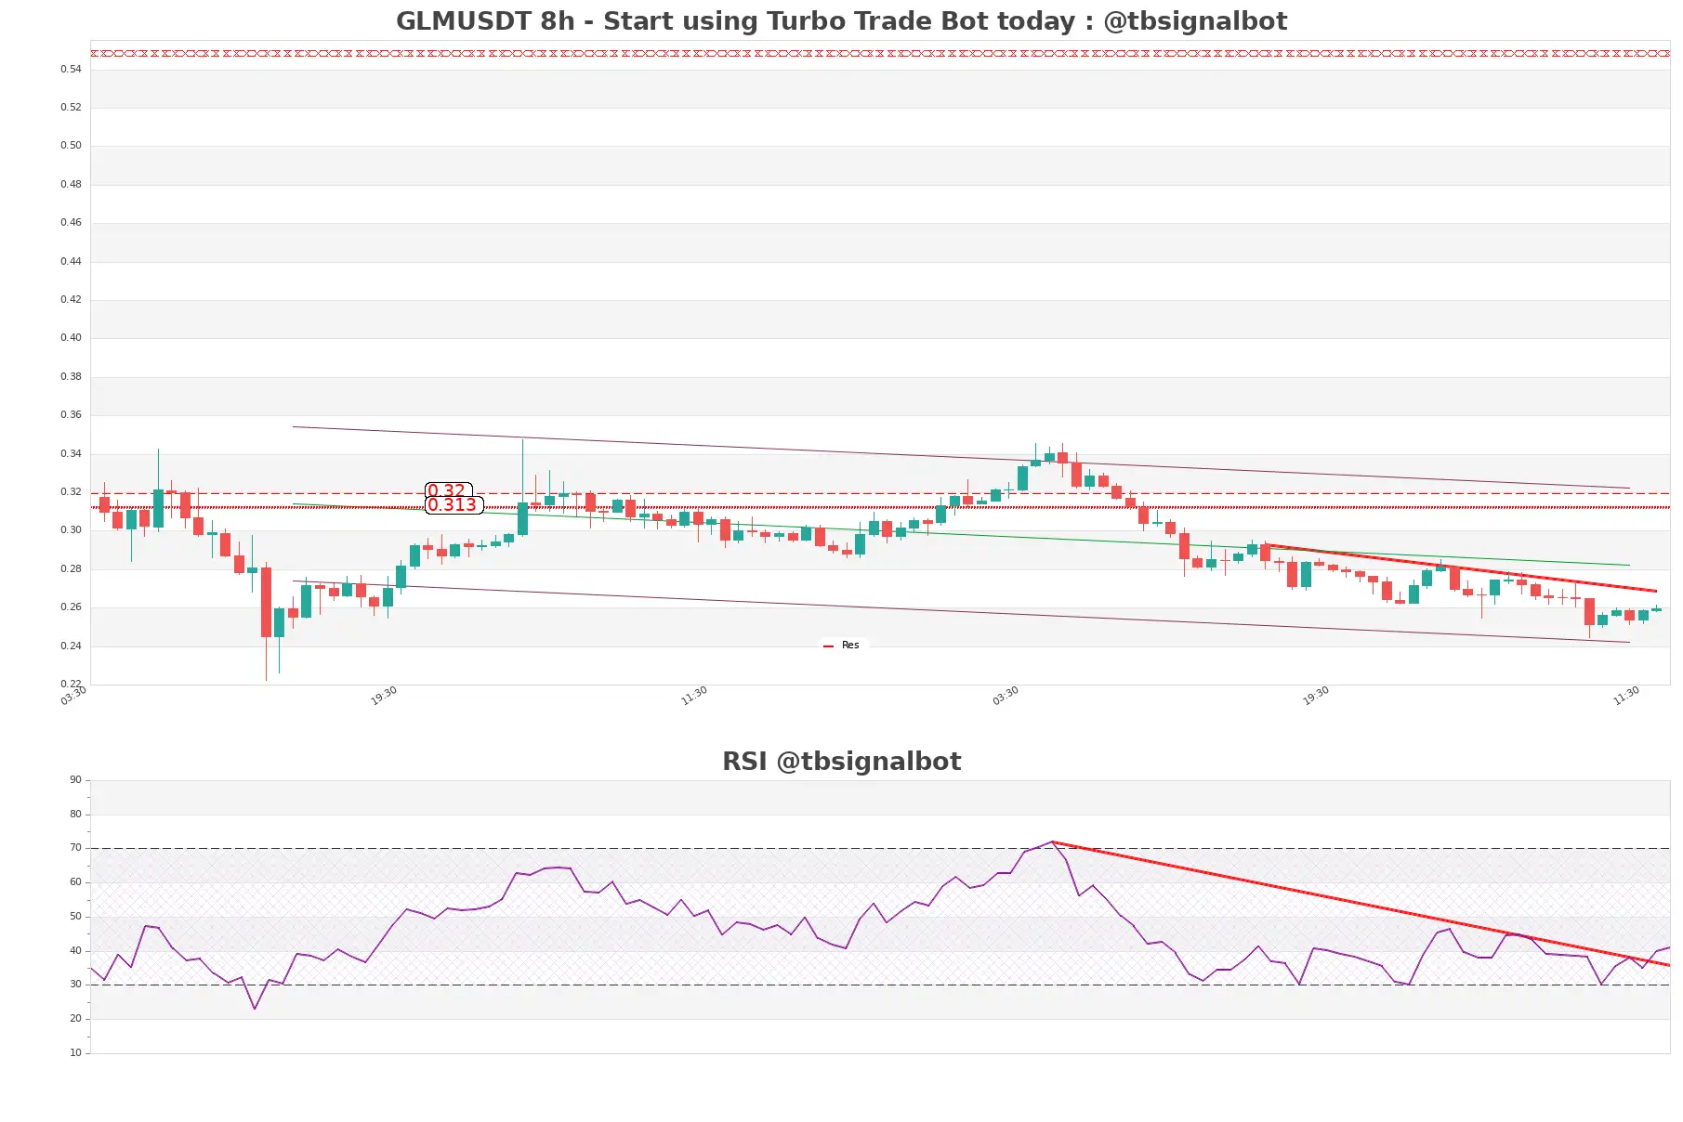Click the red X marker band at chart top

(880, 53)
